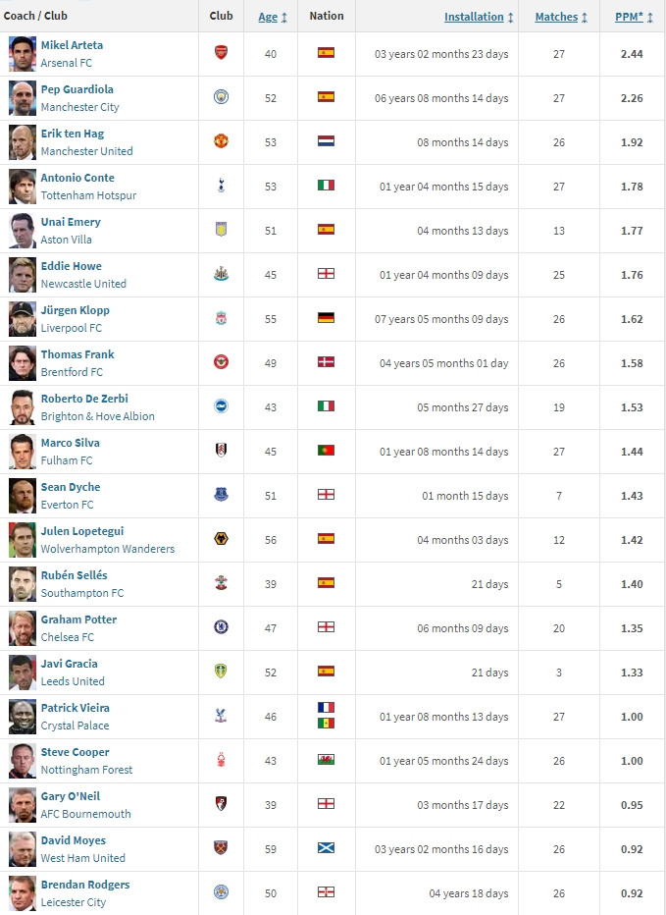Viewport: 666px width, 915px height.
Task: Open the Manchester City club crest
Action: click(x=221, y=97)
